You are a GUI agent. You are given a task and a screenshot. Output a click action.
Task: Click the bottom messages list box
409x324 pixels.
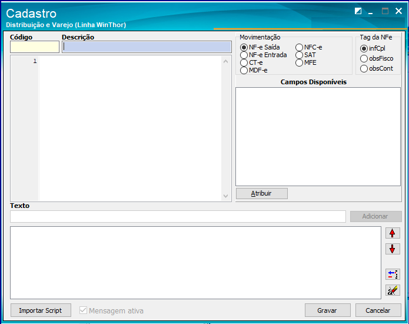[x=195, y=263]
